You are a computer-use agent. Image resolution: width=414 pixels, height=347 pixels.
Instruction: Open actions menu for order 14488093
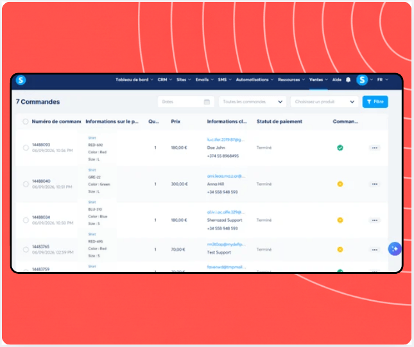pos(374,148)
